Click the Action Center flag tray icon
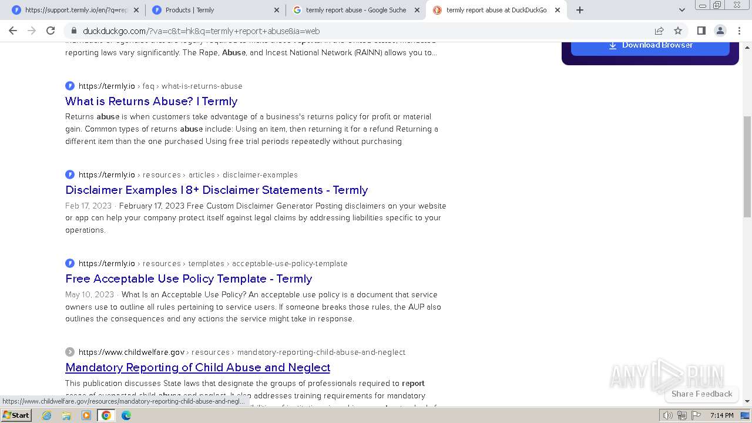The height and width of the screenshot is (423, 752). pyautogui.click(x=696, y=415)
